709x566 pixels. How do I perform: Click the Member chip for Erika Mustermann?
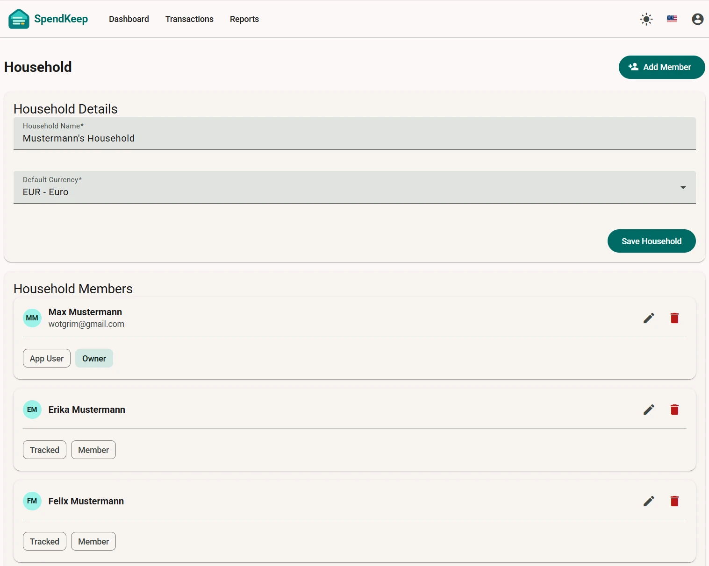click(93, 450)
